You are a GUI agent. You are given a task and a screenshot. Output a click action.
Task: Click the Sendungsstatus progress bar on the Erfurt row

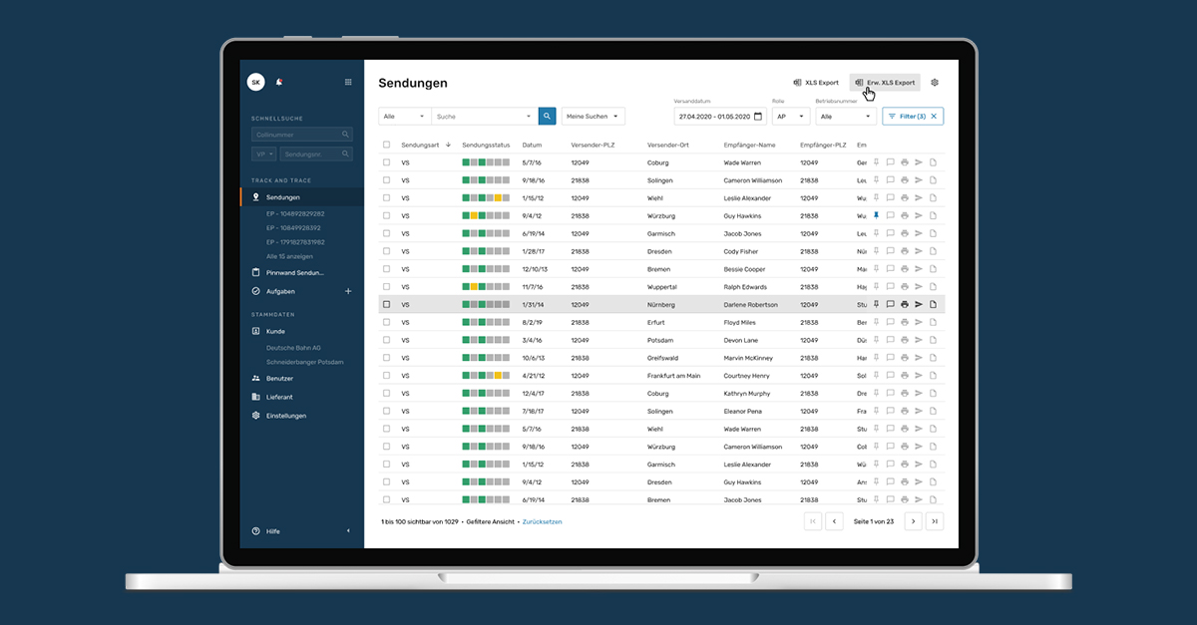(484, 322)
